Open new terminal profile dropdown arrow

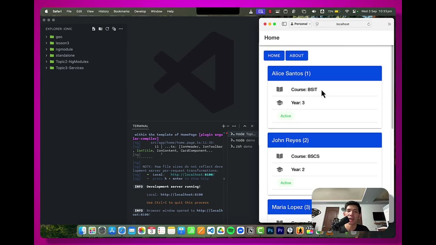pyautogui.click(x=228, y=126)
